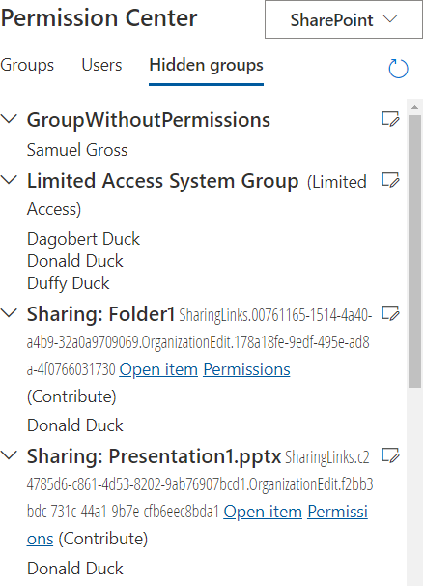Click edit icon for Sharing: Presentation1.pptx
This screenshot has width=425, height=586.
[390, 455]
